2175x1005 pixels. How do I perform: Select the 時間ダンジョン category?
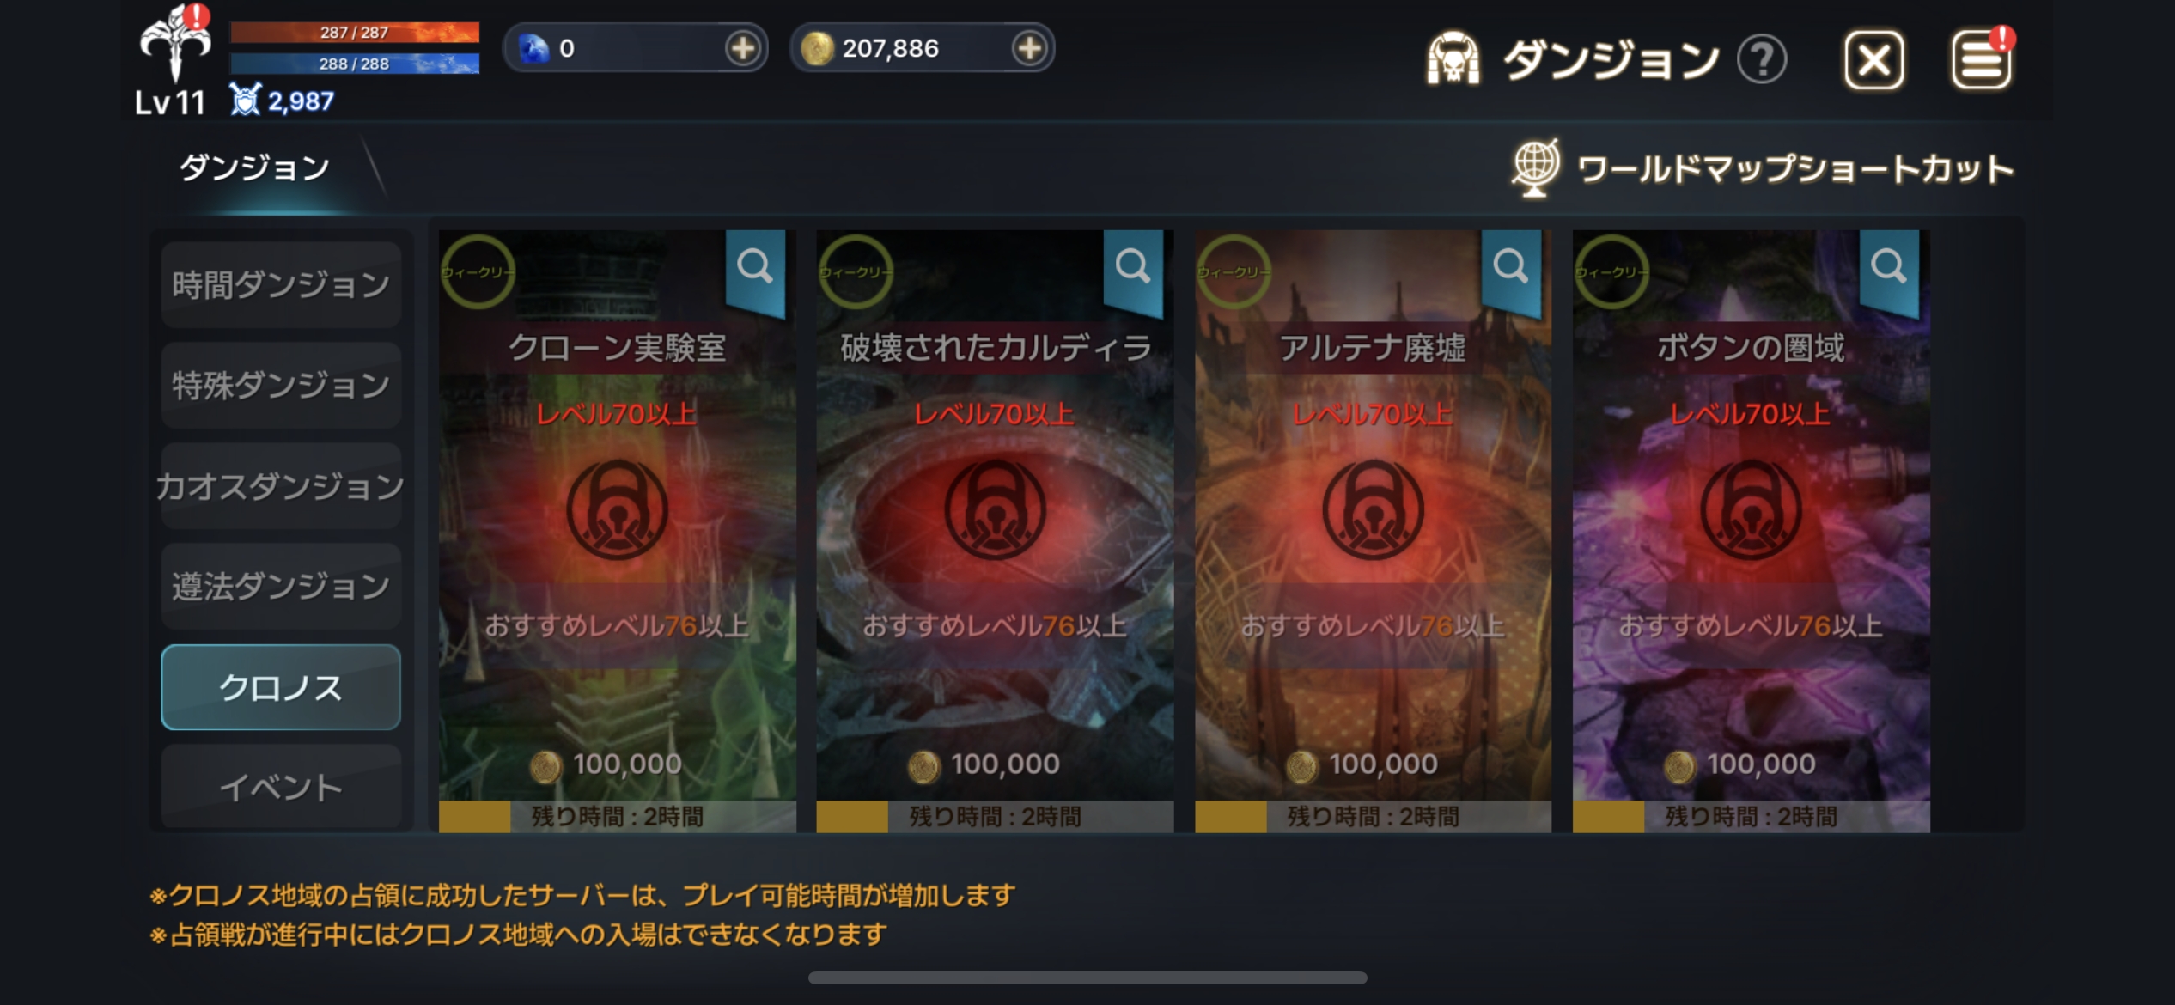(x=281, y=284)
